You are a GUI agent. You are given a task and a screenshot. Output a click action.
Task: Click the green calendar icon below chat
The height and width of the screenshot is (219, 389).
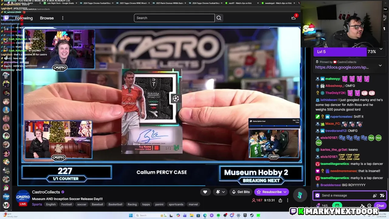(x=337, y=206)
